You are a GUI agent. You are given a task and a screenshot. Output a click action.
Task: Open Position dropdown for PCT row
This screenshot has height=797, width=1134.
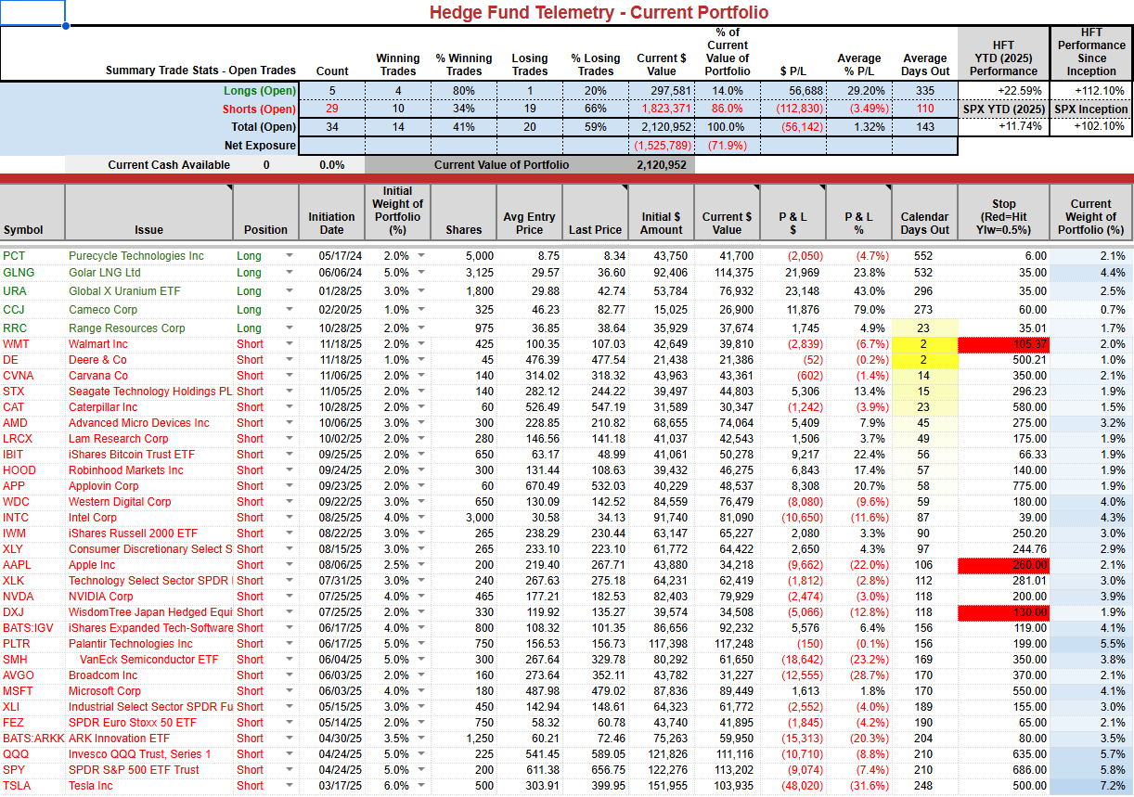point(289,256)
